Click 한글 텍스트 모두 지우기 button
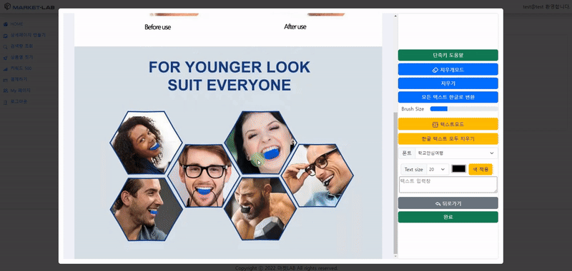The width and height of the screenshot is (572, 271). [x=448, y=138]
